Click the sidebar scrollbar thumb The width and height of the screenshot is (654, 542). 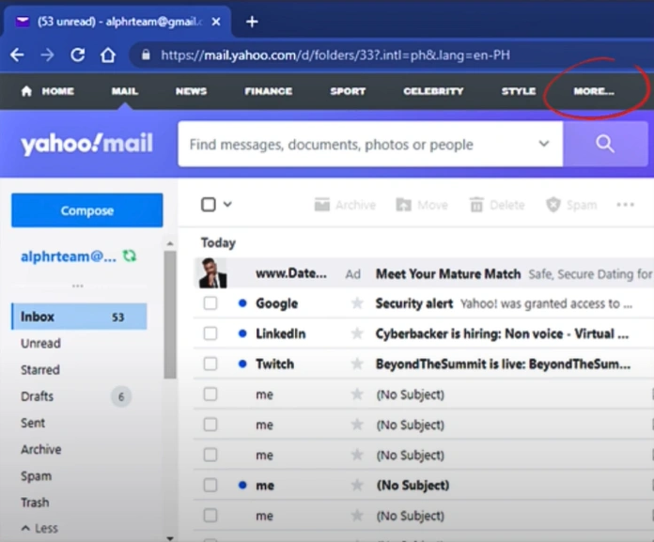[x=170, y=315]
